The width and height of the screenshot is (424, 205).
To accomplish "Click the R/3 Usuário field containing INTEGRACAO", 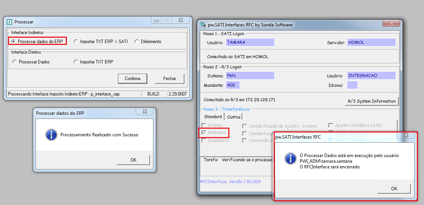I will pyautogui.click(x=371, y=76).
